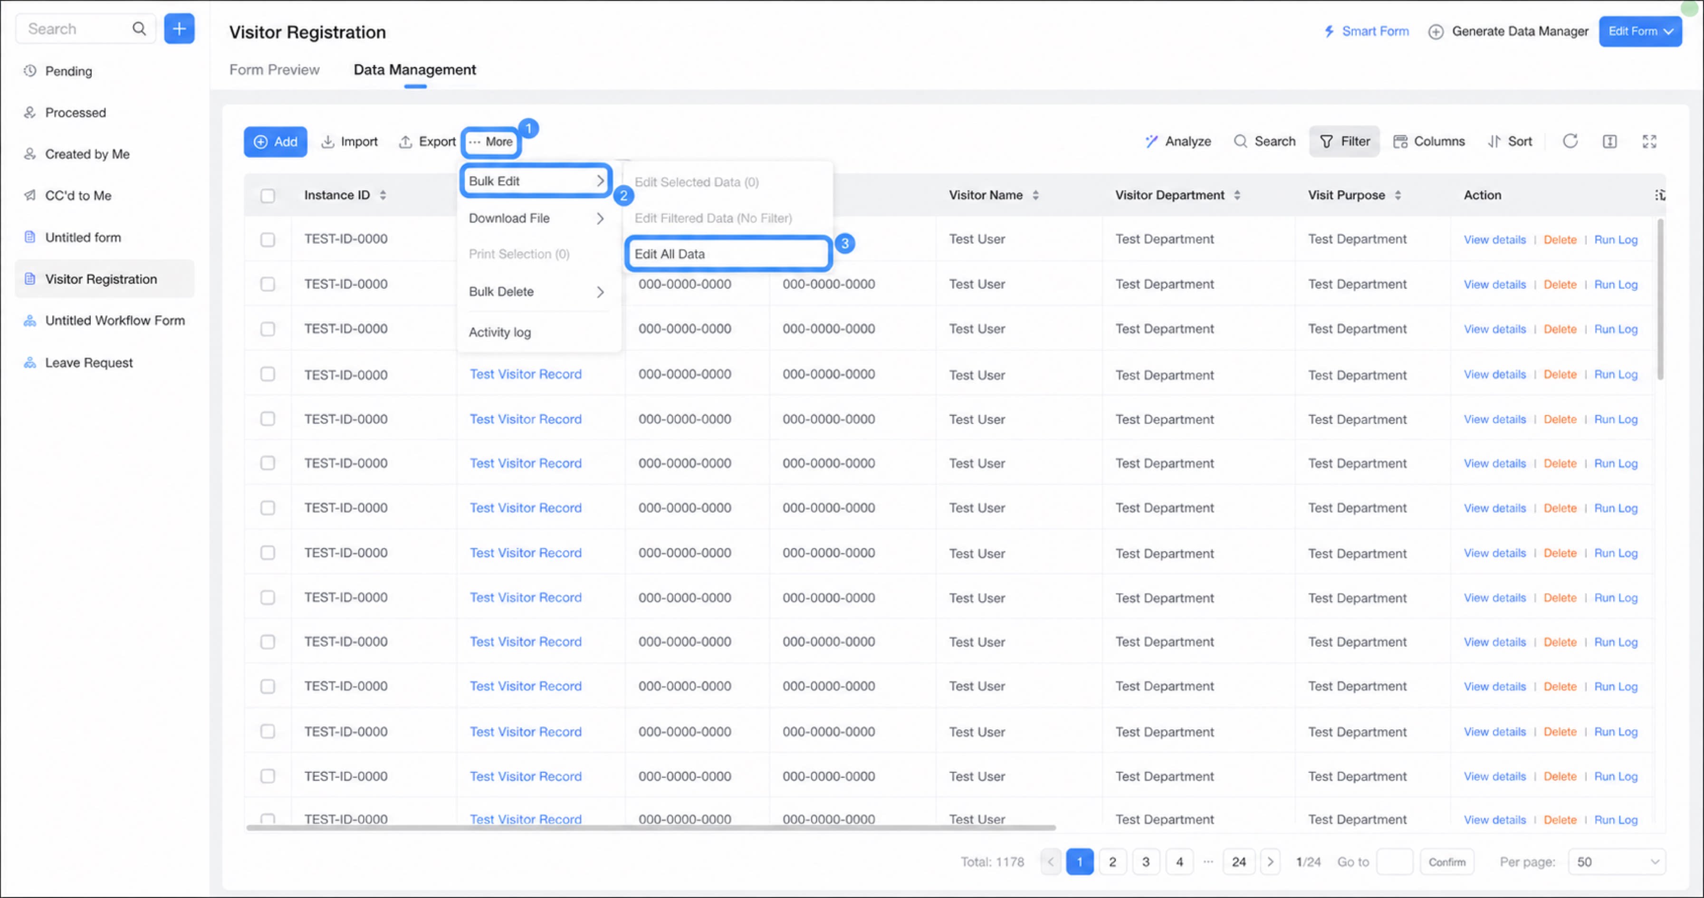This screenshot has width=1704, height=898.
Task: Click the Go to page input field
Action: click(x=1395, y=861)
